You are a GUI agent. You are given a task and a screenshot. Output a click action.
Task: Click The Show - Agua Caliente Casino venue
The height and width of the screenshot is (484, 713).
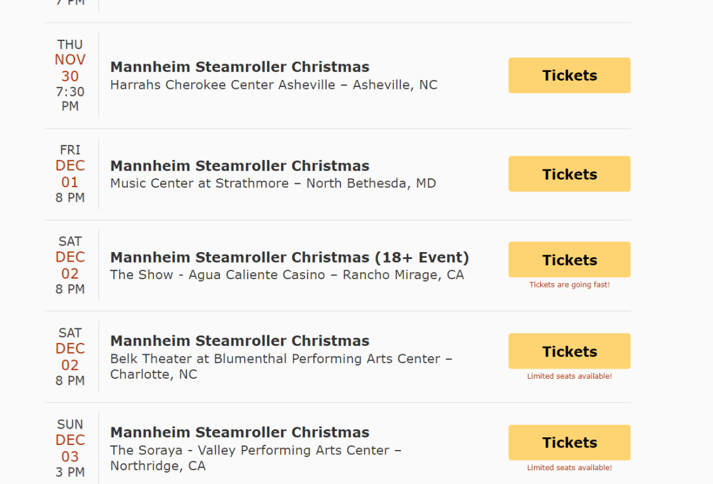click(287, 275)
